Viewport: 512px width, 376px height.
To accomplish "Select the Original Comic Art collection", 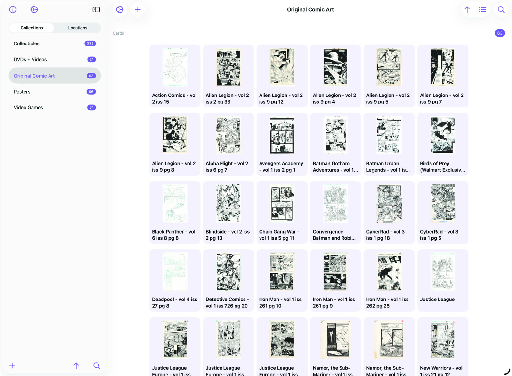I will point(55,76).
